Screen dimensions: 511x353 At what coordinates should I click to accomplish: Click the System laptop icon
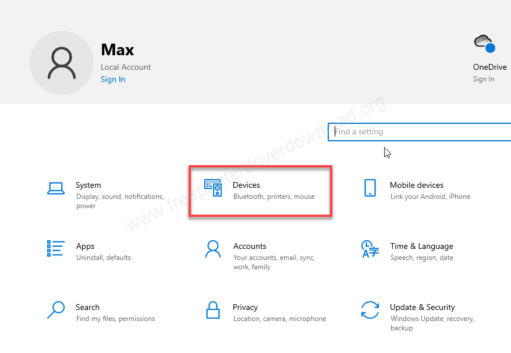click(56, 188)
